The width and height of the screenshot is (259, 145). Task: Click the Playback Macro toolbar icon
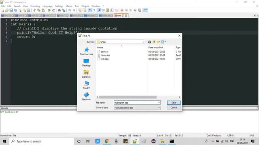pos(131,10)
